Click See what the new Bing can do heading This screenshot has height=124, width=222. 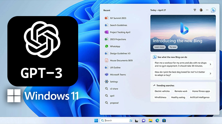point(172,57)
